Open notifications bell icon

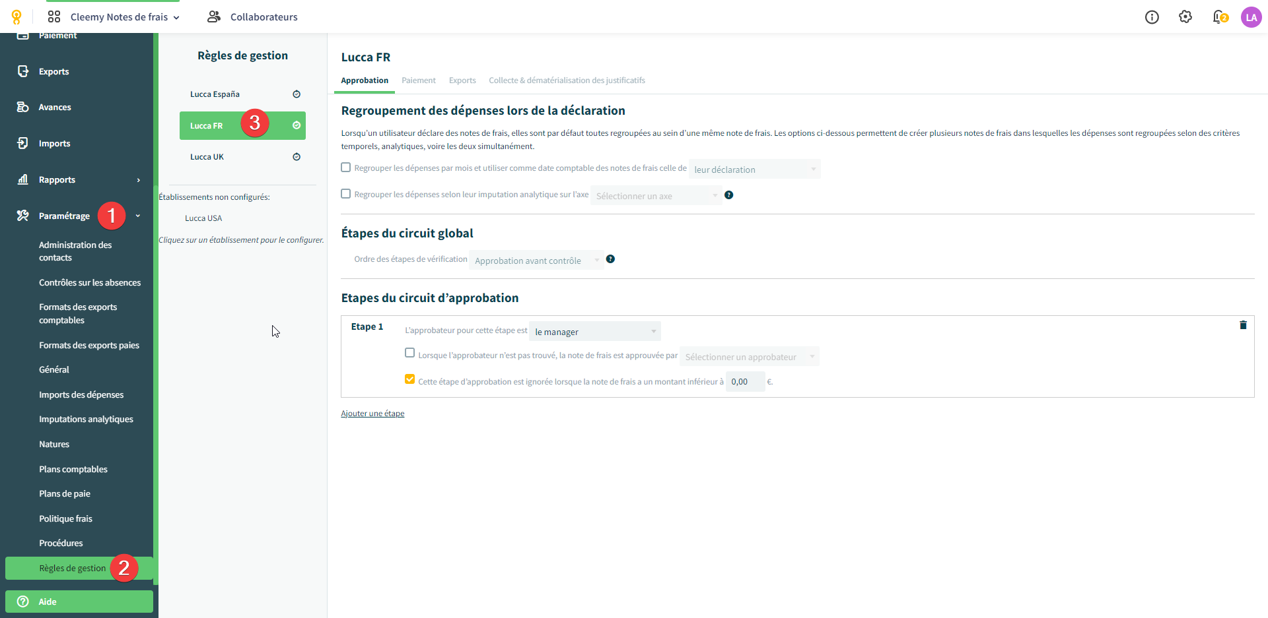(1220, 17)
